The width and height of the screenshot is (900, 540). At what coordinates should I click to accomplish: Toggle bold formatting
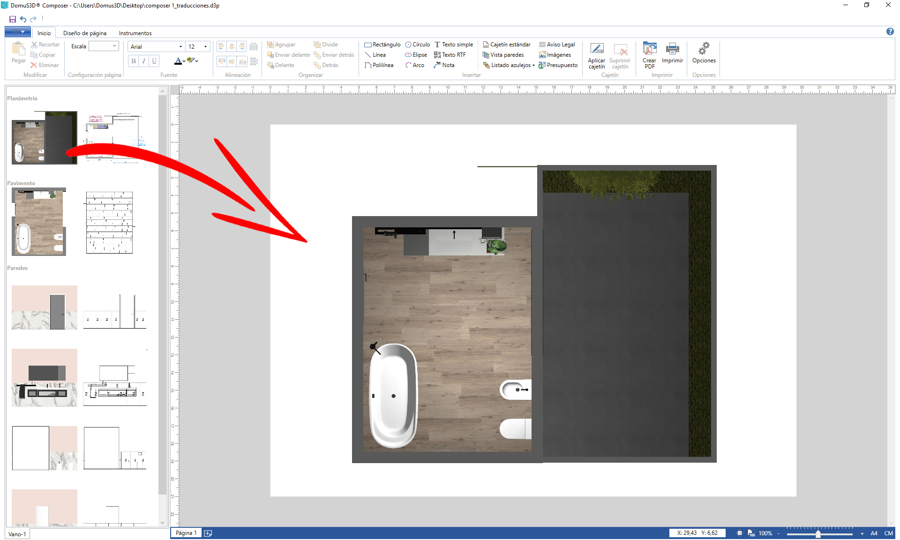coord(134,61)
